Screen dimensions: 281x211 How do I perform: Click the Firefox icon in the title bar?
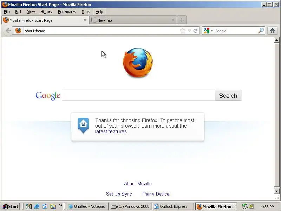point(5,4)
